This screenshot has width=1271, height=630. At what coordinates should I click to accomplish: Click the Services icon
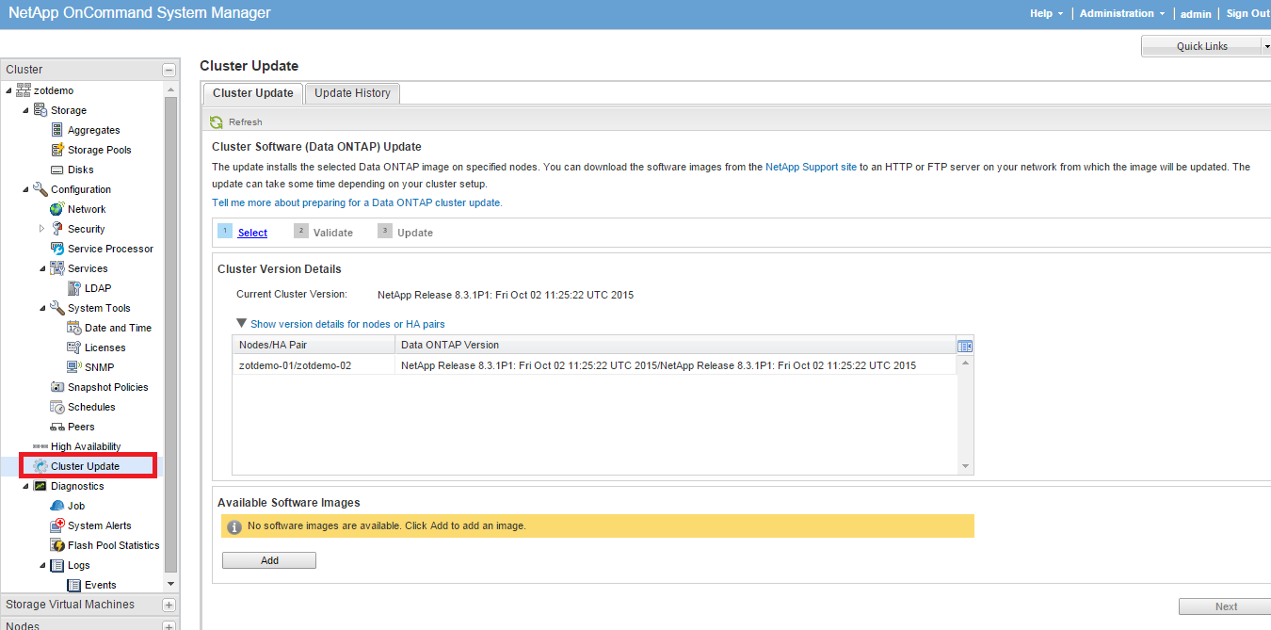click(x=57, y=268)
